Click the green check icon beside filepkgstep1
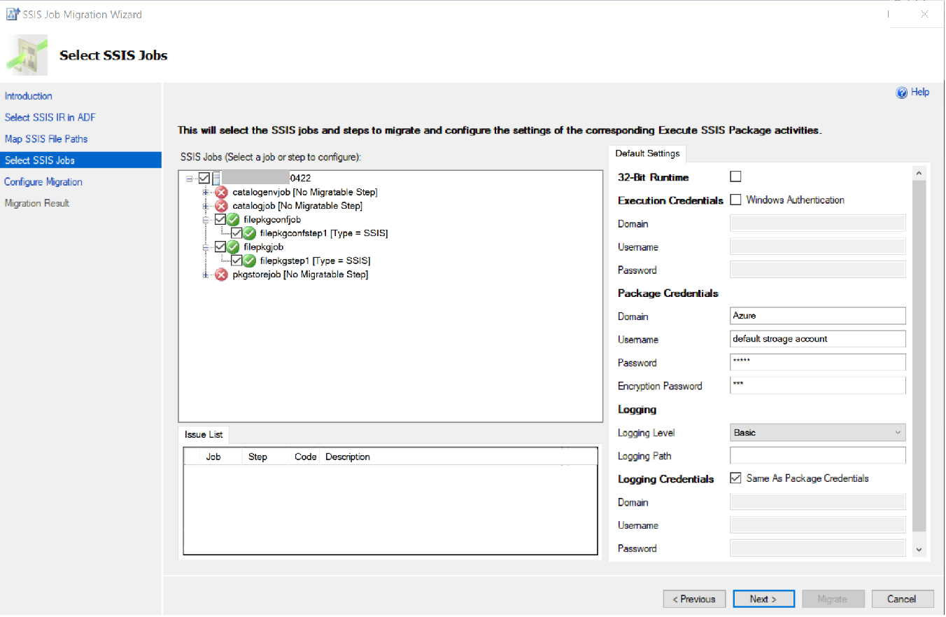The image size is (946, 617). click(250, 260)
